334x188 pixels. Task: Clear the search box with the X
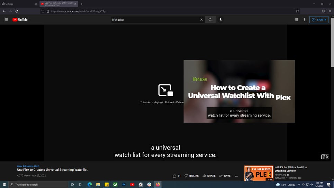[201, 20]
